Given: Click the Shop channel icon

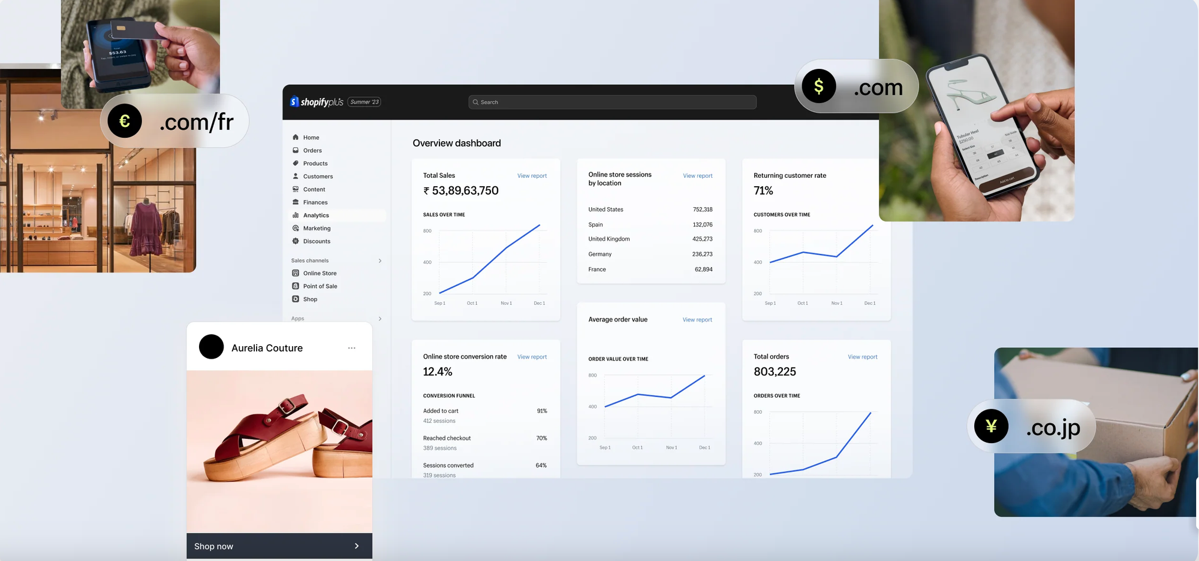Looking at the screenshot, I should pyautogui.click(x=296, y=299).
